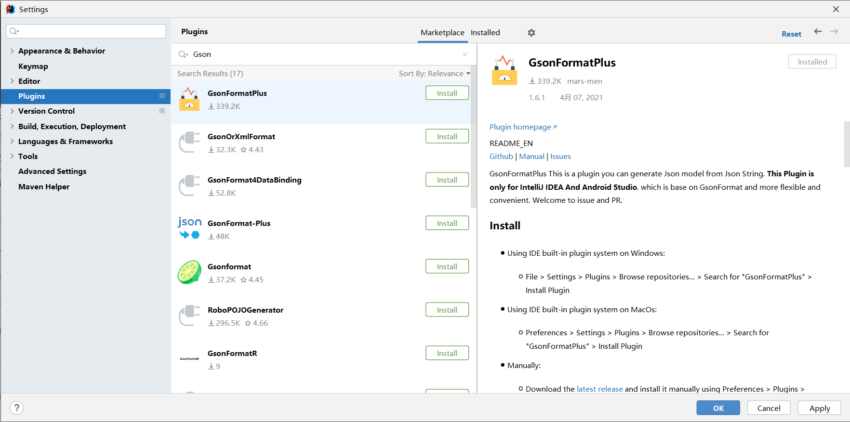Image resolution: width=850 pixels, height=422 pixels.
Task: Select the GsonFormatR plugin name
Action: pos(232,354)
